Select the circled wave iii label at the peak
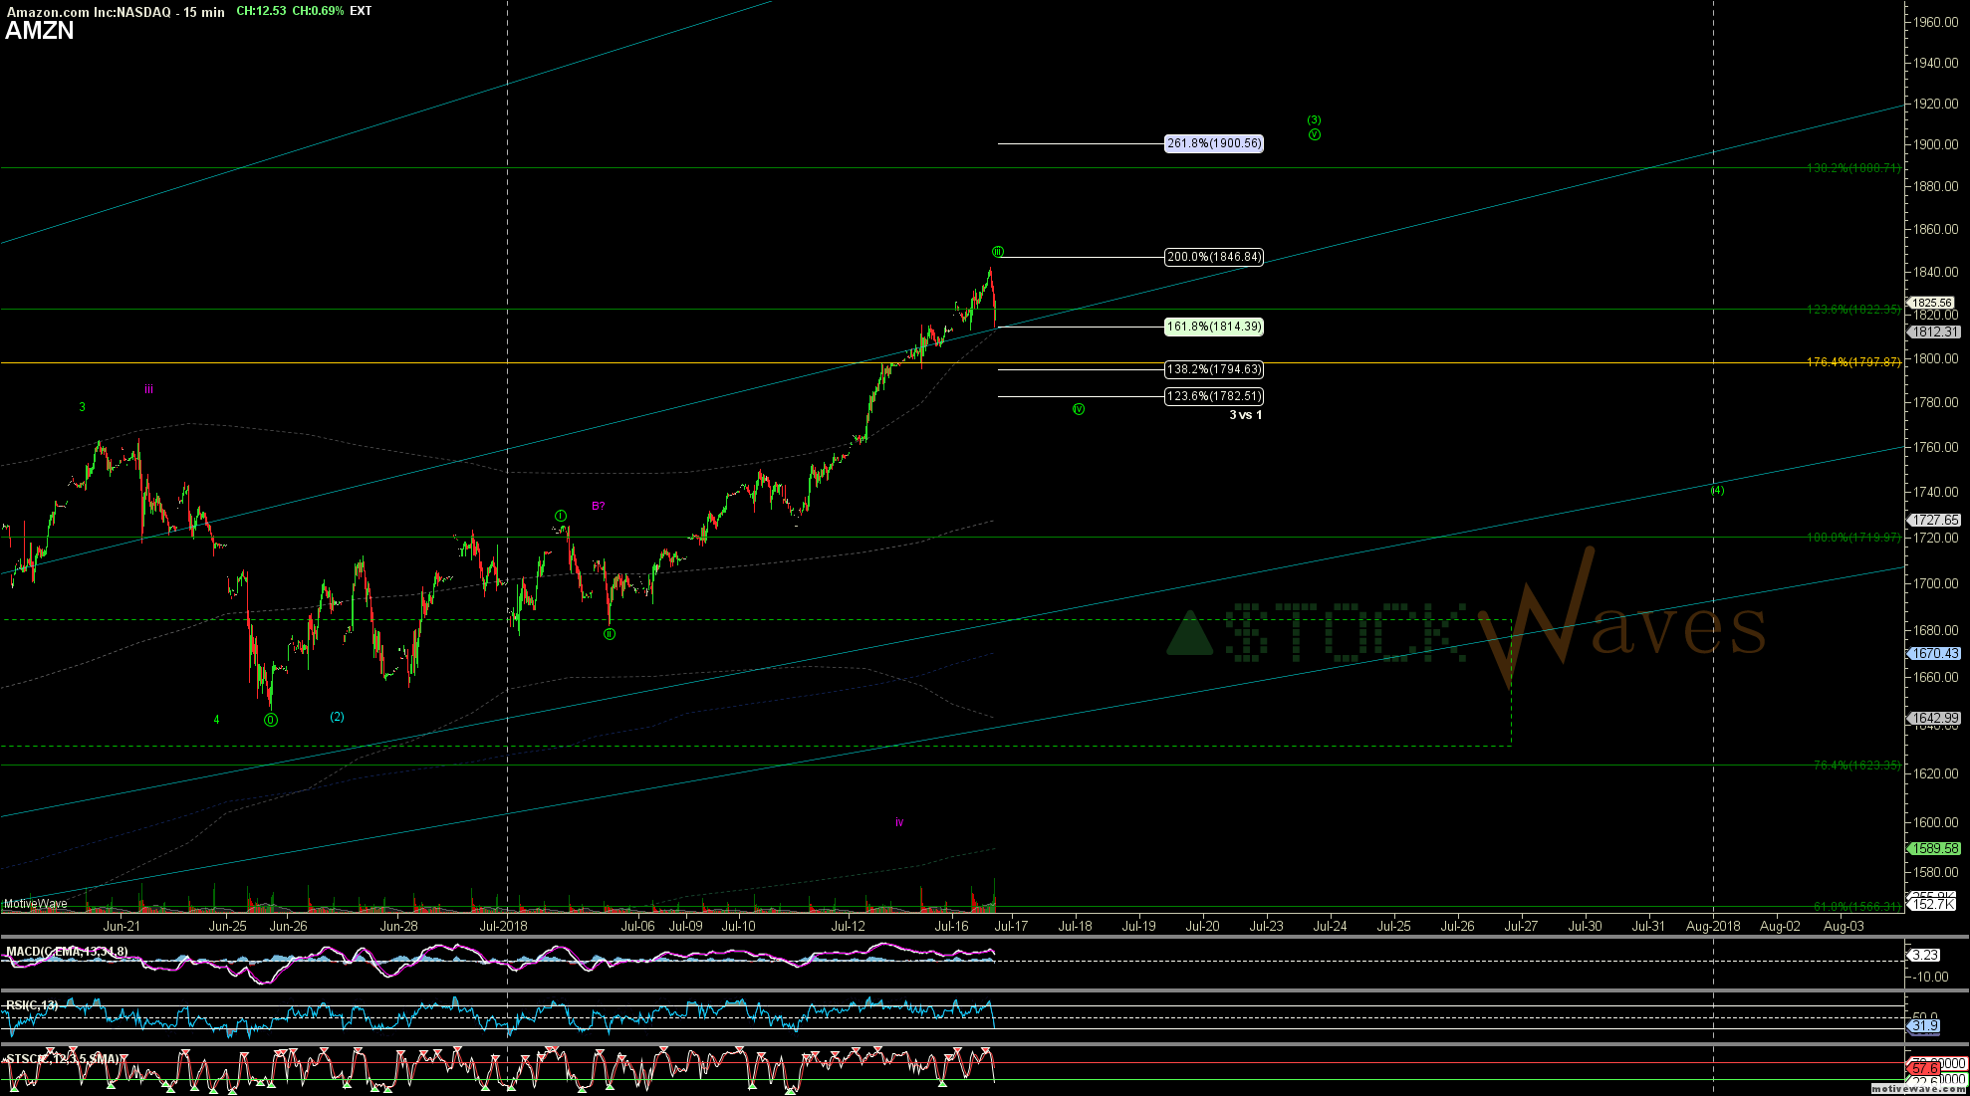1970x1096 pixels. 998,252
